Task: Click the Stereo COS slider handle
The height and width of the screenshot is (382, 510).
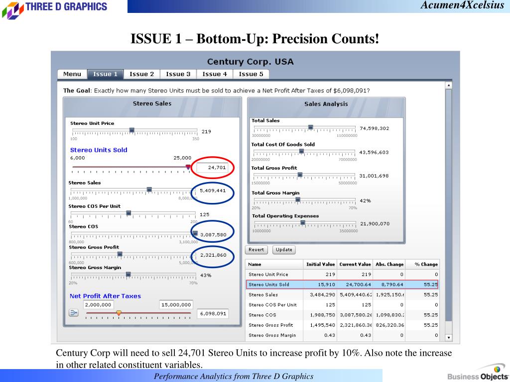Action: 195,233
